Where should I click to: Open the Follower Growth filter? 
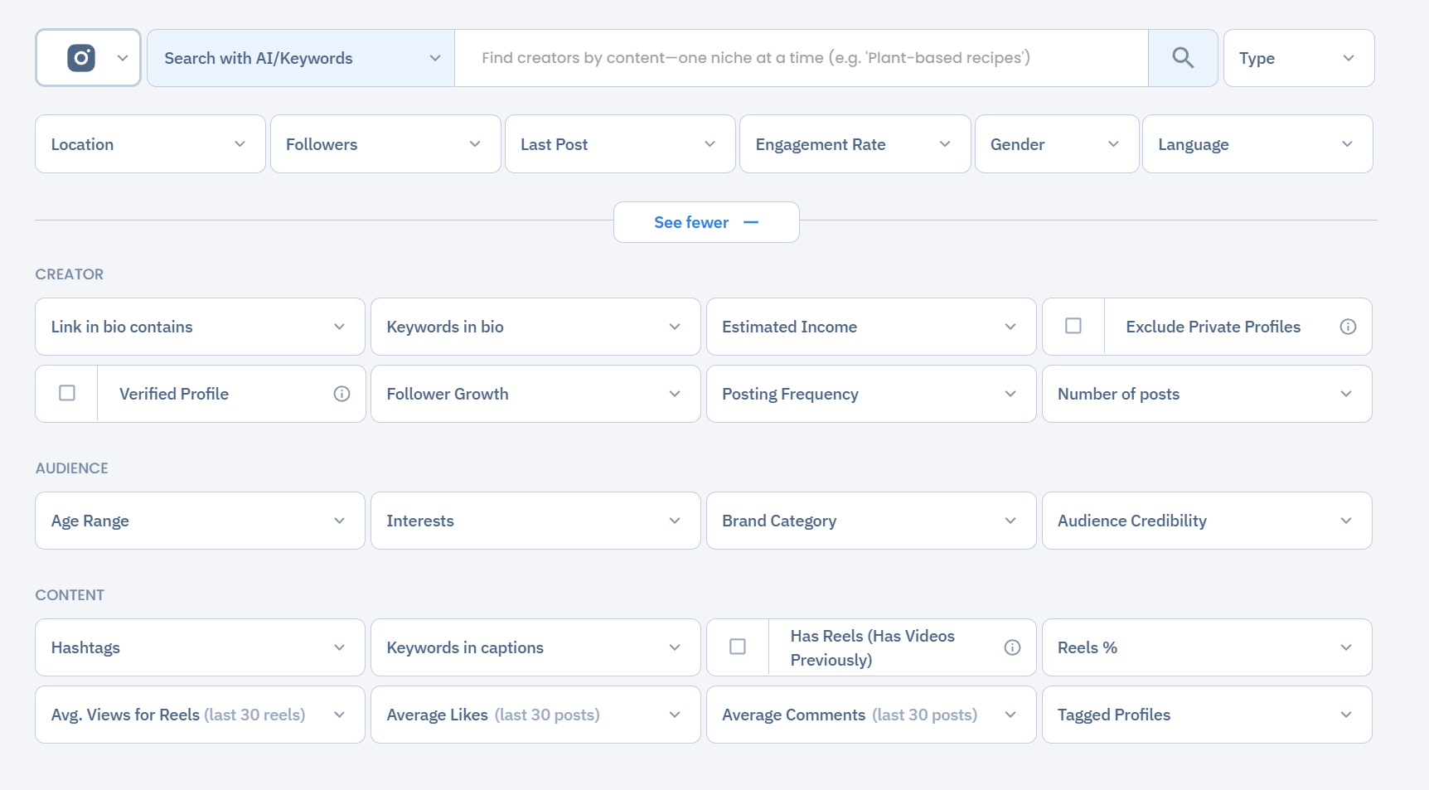pos(535,394)
